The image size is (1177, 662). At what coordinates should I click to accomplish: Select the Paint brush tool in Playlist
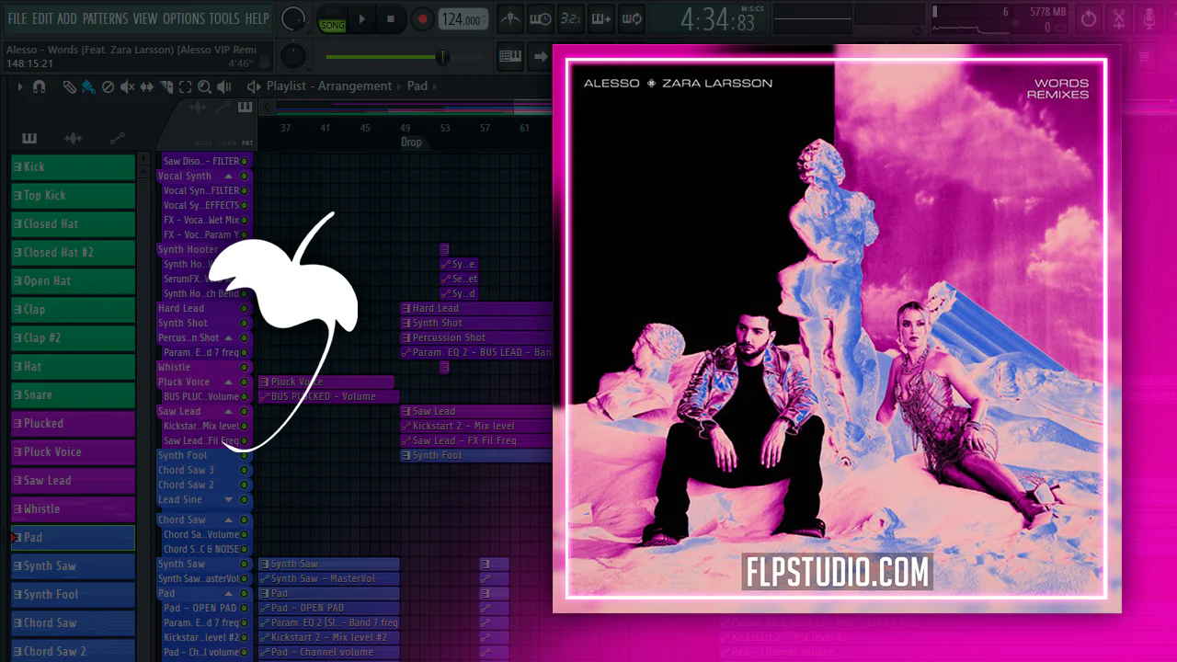tap(88, 86)
